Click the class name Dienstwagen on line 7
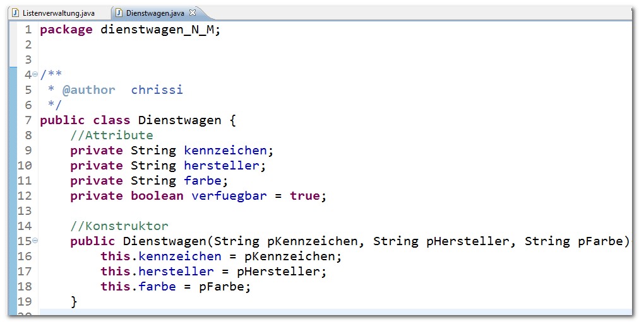Viewport: 639px width, 322px height. coord(180,120)
